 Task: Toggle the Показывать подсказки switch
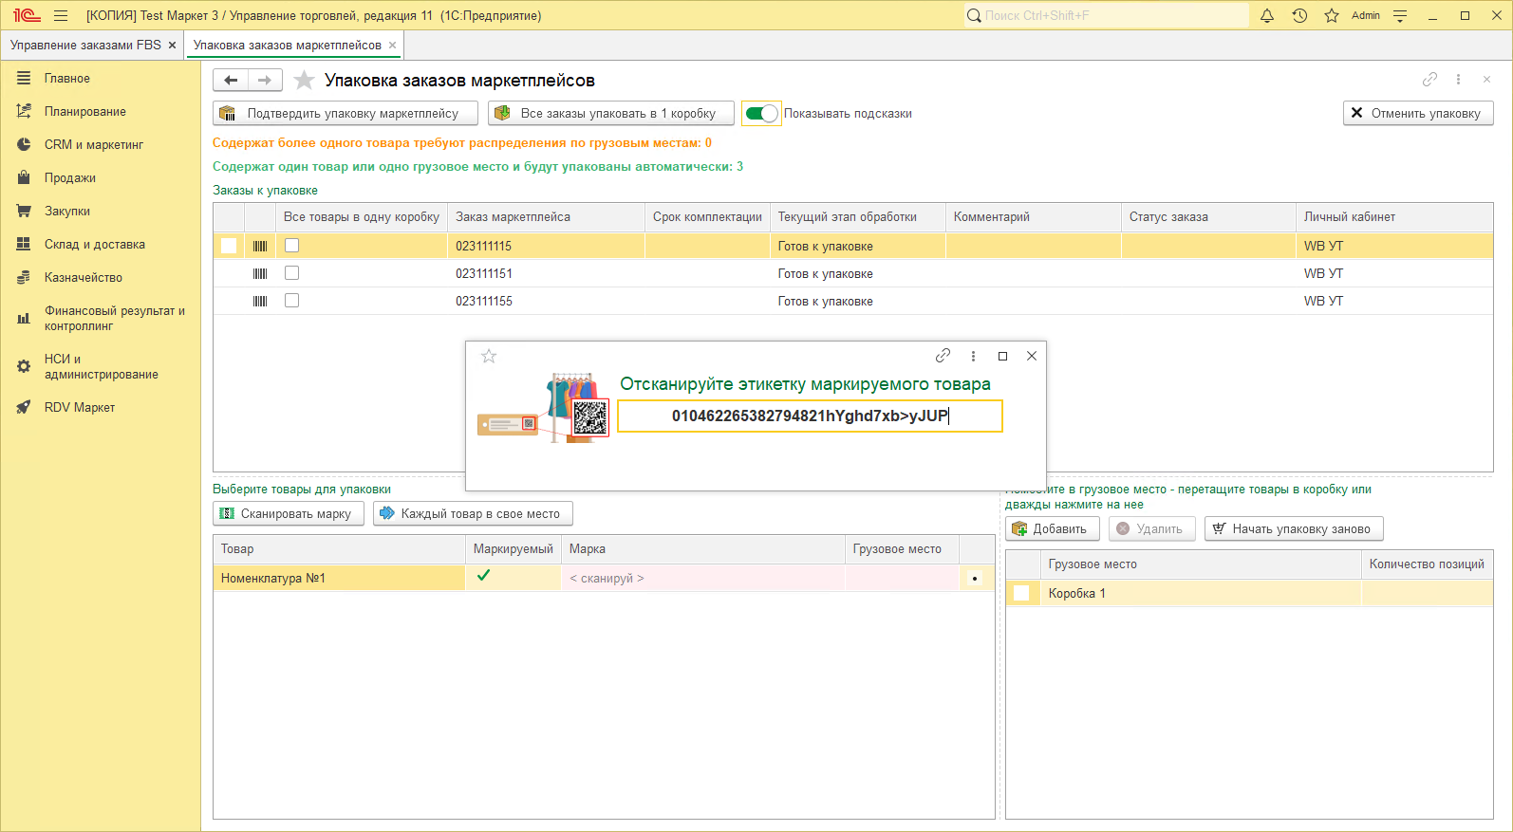pyautogui.click(x=761, y=114)
